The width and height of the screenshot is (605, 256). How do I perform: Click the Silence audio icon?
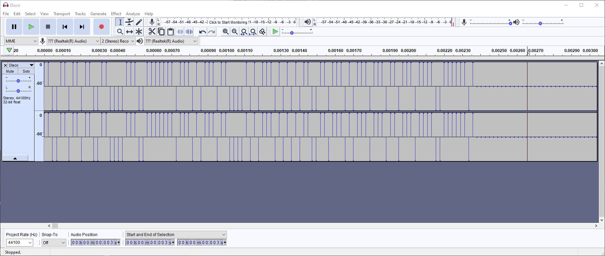click(x=189, y=32)
